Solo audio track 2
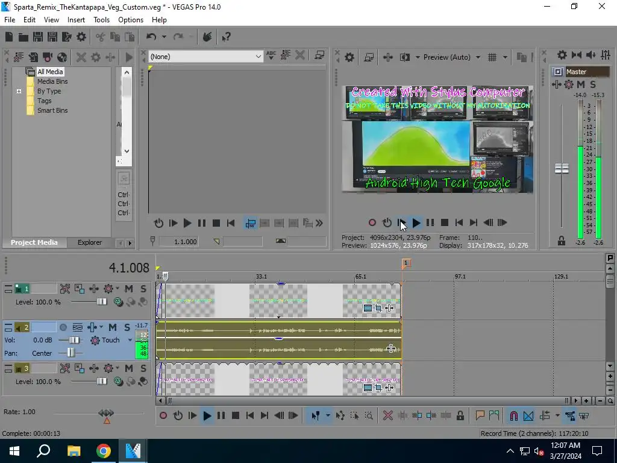 (x=127, y=327)
